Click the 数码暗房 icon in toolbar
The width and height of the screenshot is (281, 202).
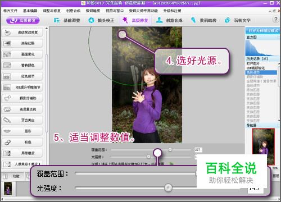pyautogui.click(x=193, y=20)
